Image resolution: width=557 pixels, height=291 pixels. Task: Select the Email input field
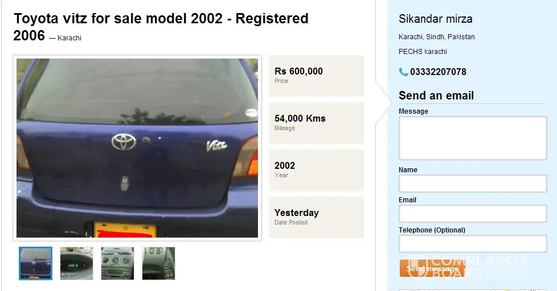pos(473,214)
